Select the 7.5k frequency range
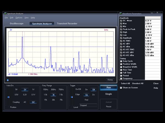The image size is (165, 123). 61,95
